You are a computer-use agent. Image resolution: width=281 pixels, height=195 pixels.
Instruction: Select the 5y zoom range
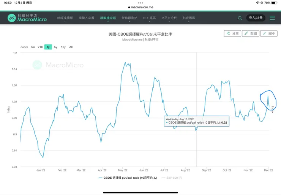(56, 47)
